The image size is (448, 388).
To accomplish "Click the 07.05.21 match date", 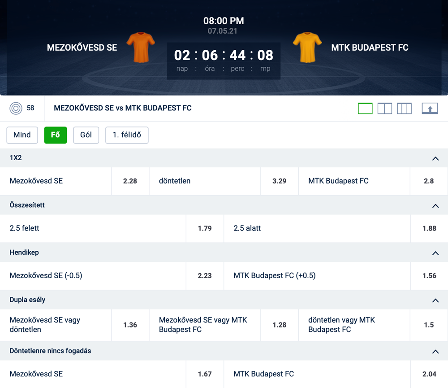I will (x=223, y=31).
